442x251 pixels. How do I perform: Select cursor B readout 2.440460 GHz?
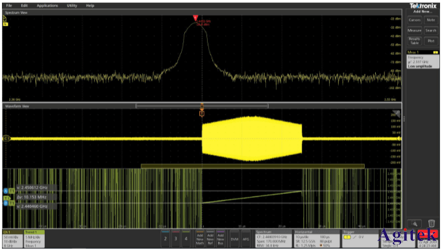click(36, 206)
